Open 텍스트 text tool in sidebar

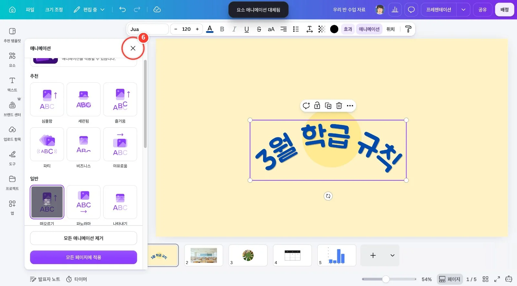pos(12,84)
